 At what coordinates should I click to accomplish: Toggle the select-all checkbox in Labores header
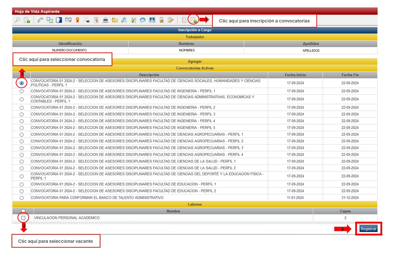coord(23,211)
